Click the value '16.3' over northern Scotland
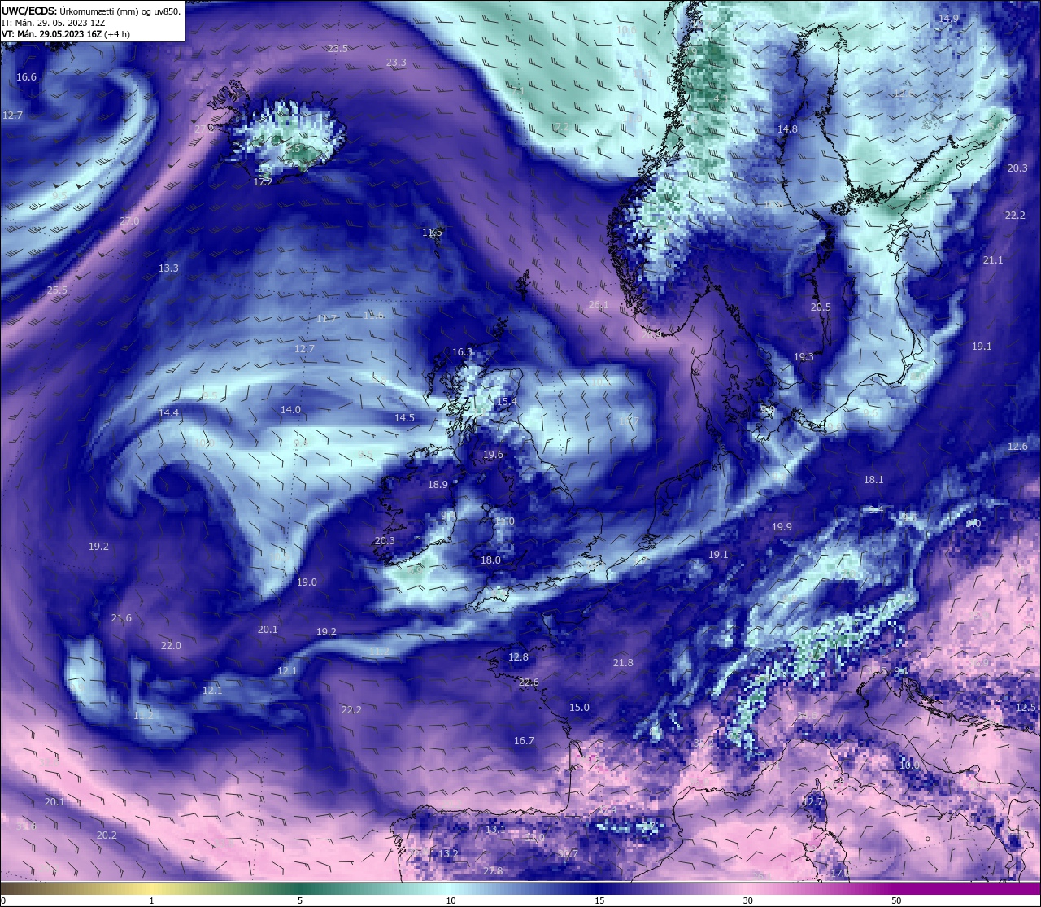 click(x=462, y=352)
